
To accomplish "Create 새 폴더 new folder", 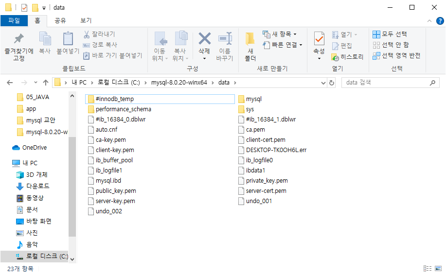I will [250, 47].
